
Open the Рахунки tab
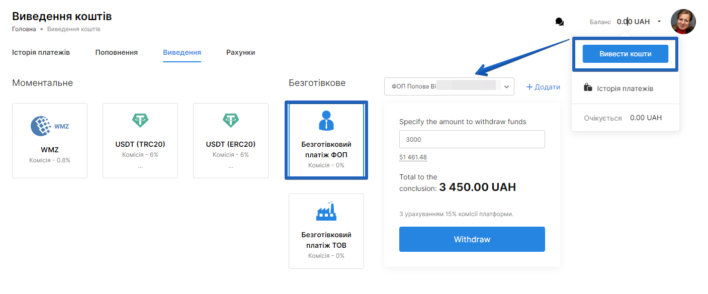[240, 52]
